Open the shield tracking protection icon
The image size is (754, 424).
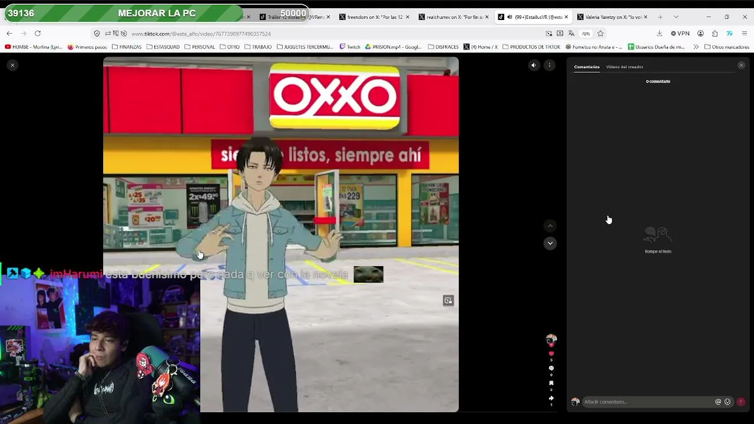click(x=97, y=34)
